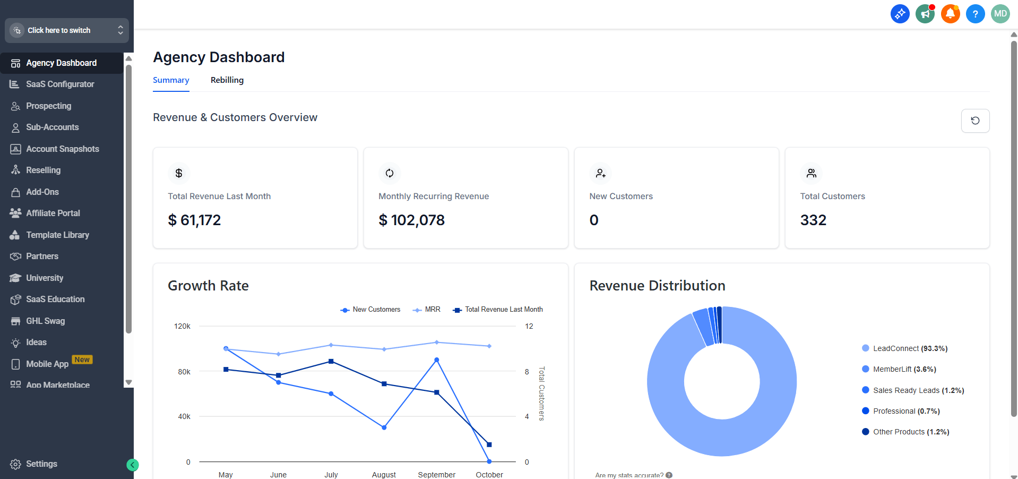Click the University graduation cap icon

tap(15, 278)
